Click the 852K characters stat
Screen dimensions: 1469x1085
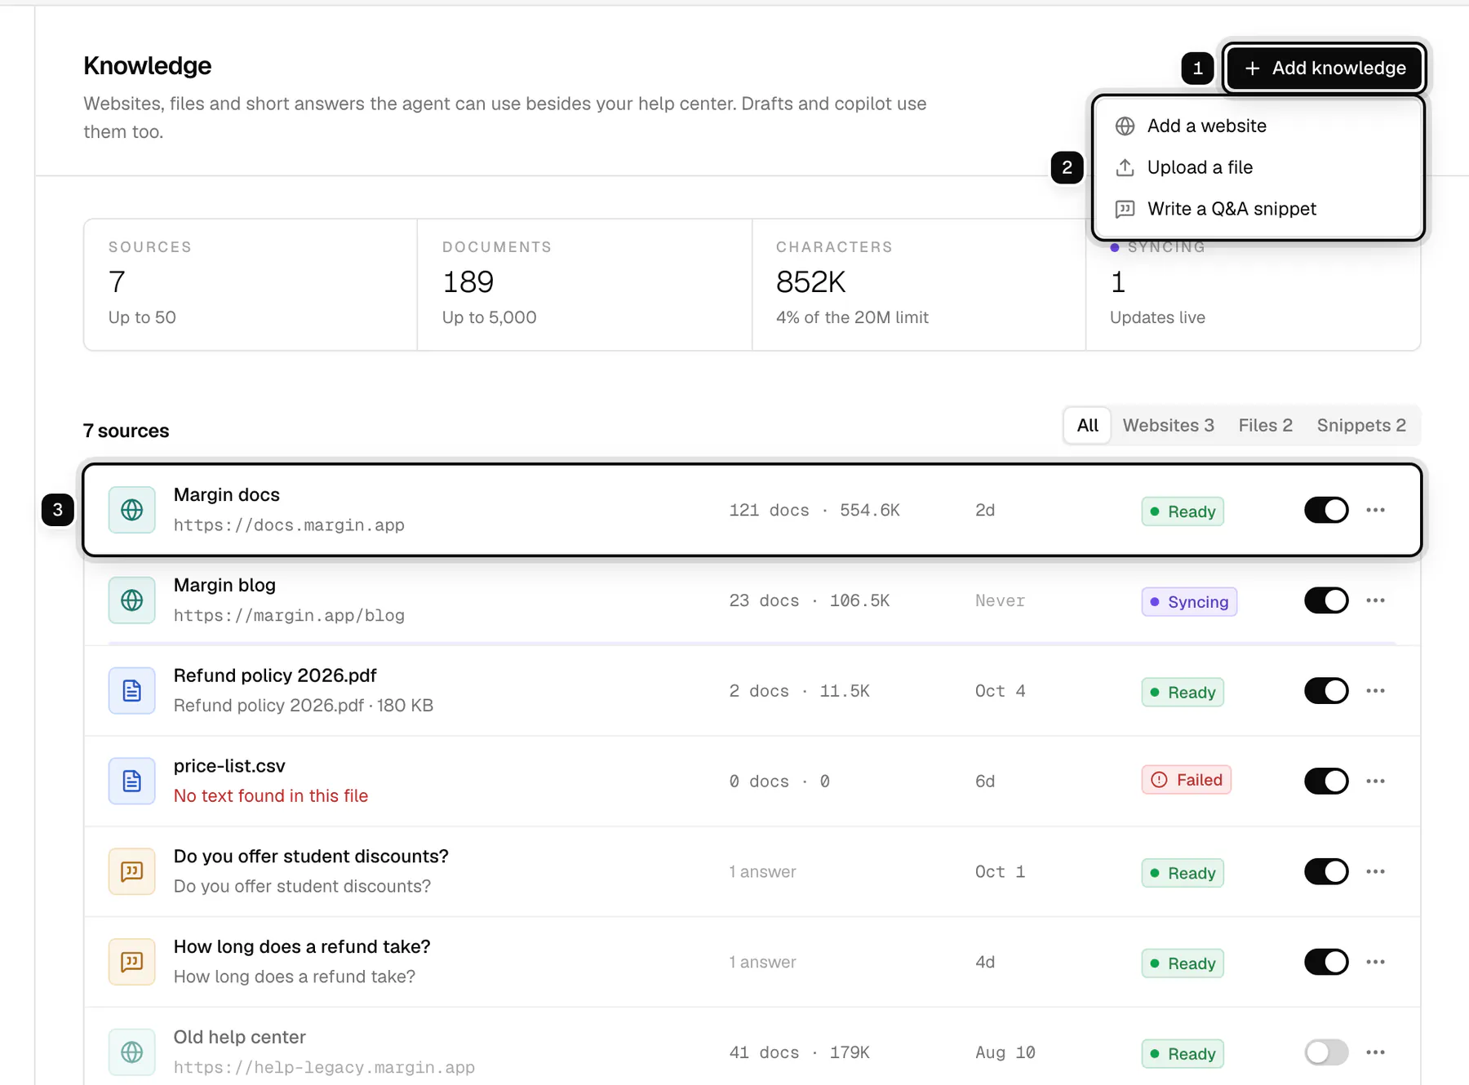(x=810, y=282)
